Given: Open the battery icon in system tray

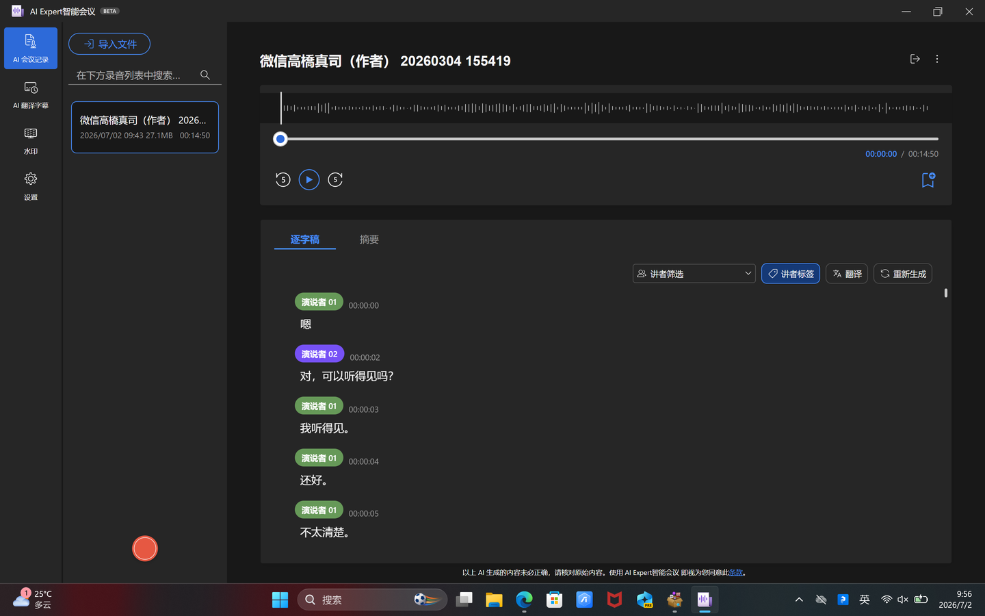Looking at the screenshot, I should pos(921,600).
